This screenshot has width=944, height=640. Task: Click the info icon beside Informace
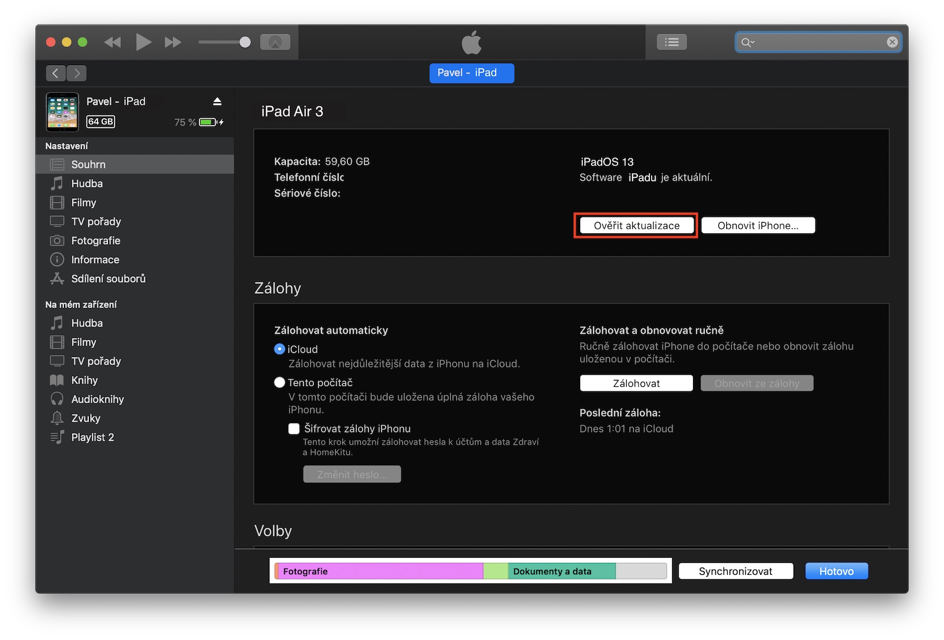(57, 259)
